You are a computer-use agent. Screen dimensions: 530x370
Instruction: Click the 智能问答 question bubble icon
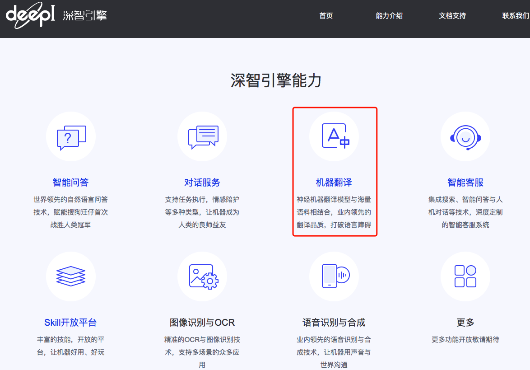click(71, 137)
